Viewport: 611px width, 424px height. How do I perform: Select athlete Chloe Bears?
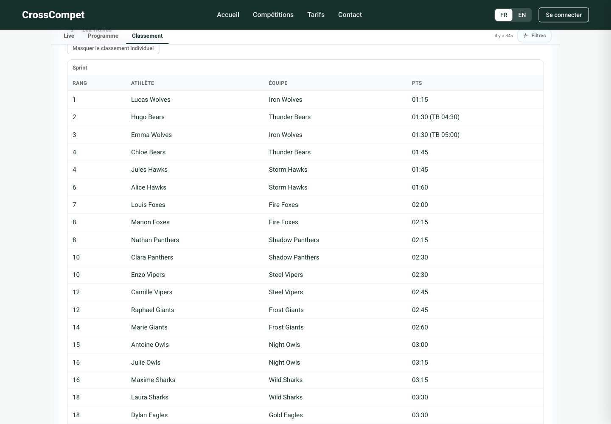[x=148, y=152]
